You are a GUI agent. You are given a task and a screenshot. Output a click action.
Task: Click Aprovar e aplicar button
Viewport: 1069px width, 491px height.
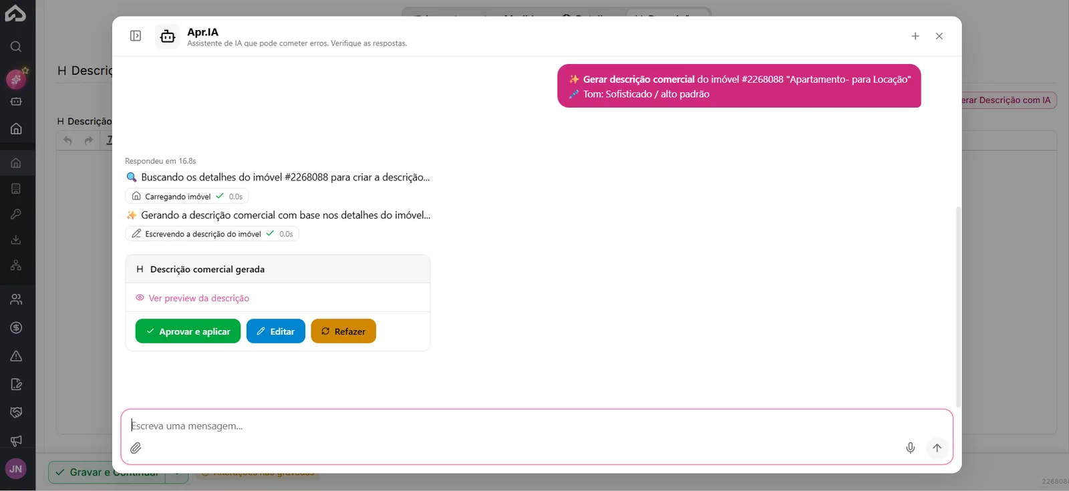click(188, 331)
